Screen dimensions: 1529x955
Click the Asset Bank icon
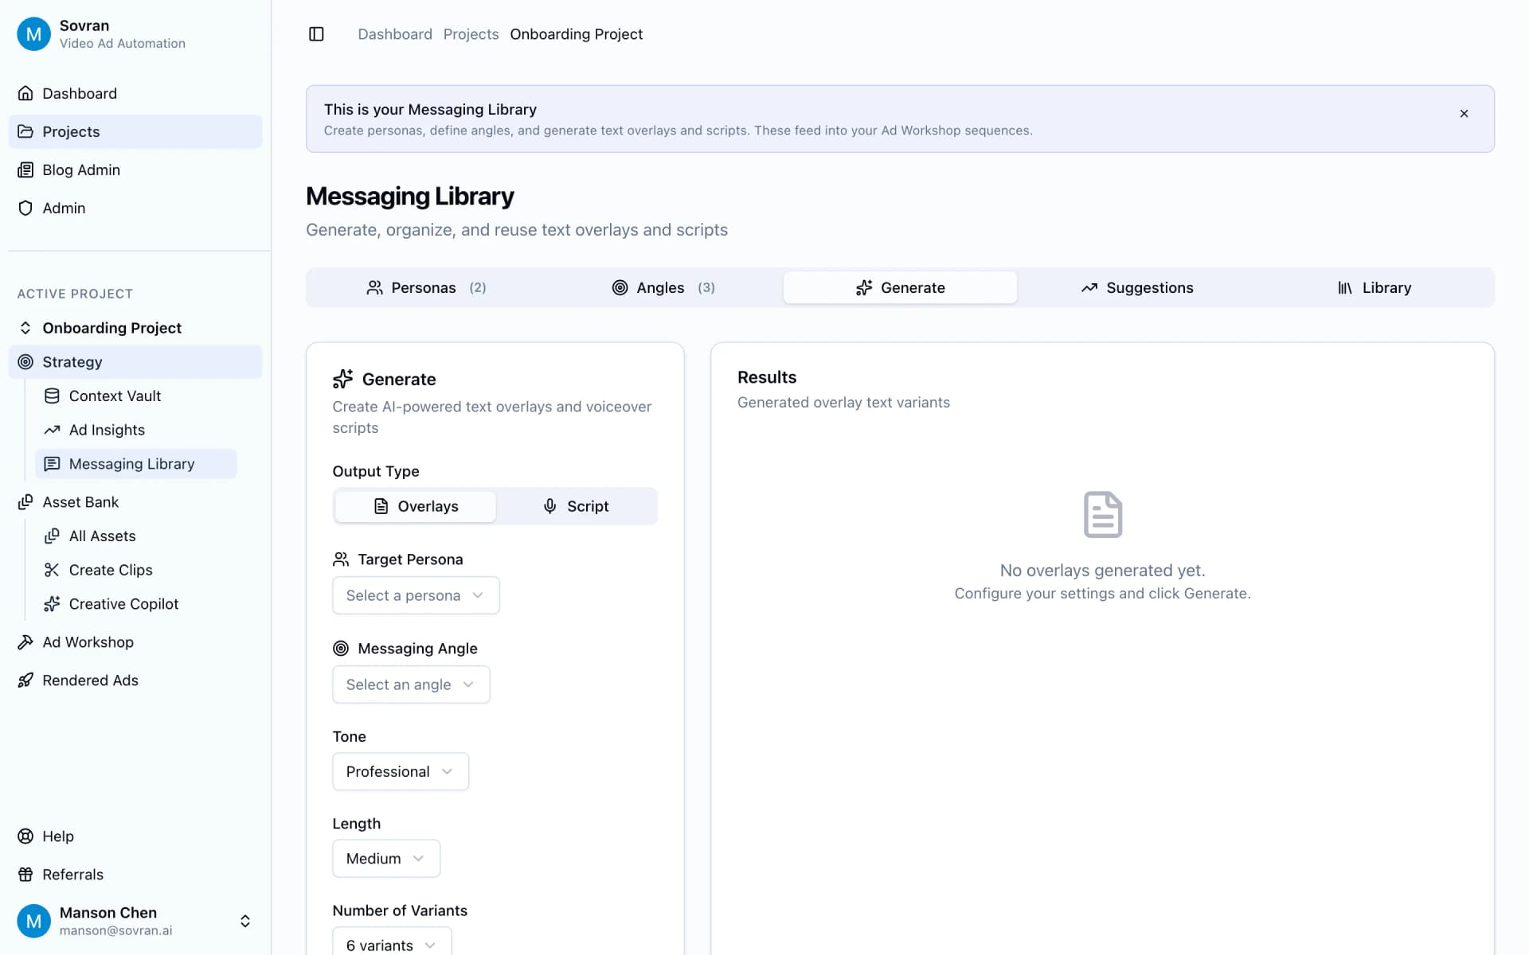[x=25, y=502]
